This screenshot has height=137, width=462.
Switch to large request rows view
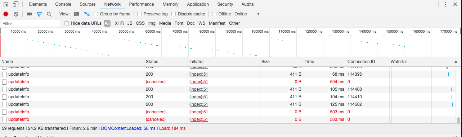click(x=76, y=14)
